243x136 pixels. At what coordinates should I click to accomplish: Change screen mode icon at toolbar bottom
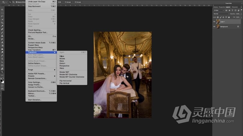(x=2, y=89)
